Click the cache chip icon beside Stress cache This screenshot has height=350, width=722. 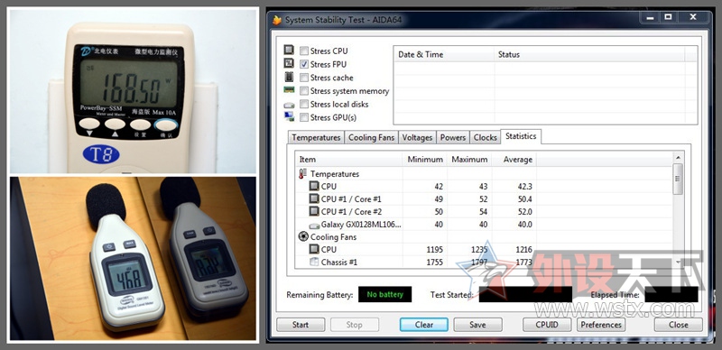pyautogui.click(x=289, y=77)
